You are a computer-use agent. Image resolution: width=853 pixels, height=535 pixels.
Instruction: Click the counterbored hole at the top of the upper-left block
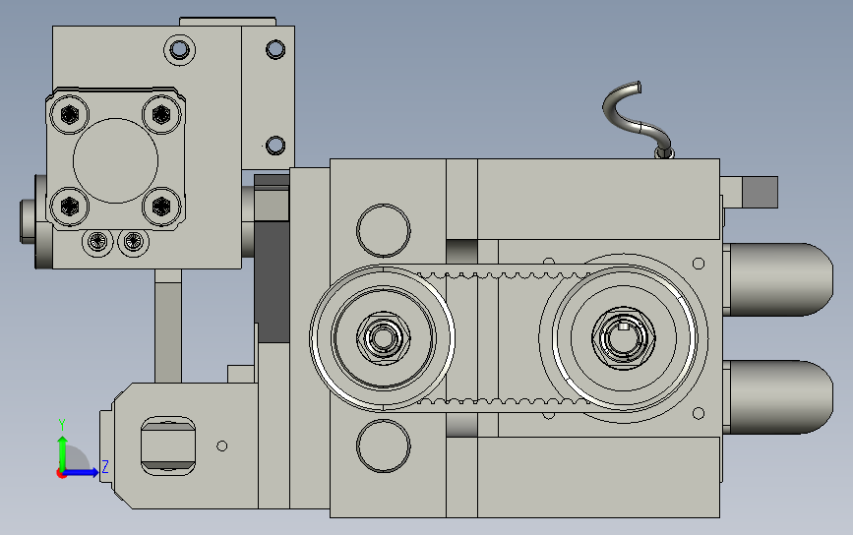(x=179, y=49)
